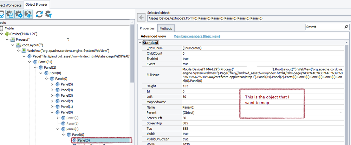351x145 pixels.
Task: Toggle the gear-with-user process filter button
Action: pos(11,14)
